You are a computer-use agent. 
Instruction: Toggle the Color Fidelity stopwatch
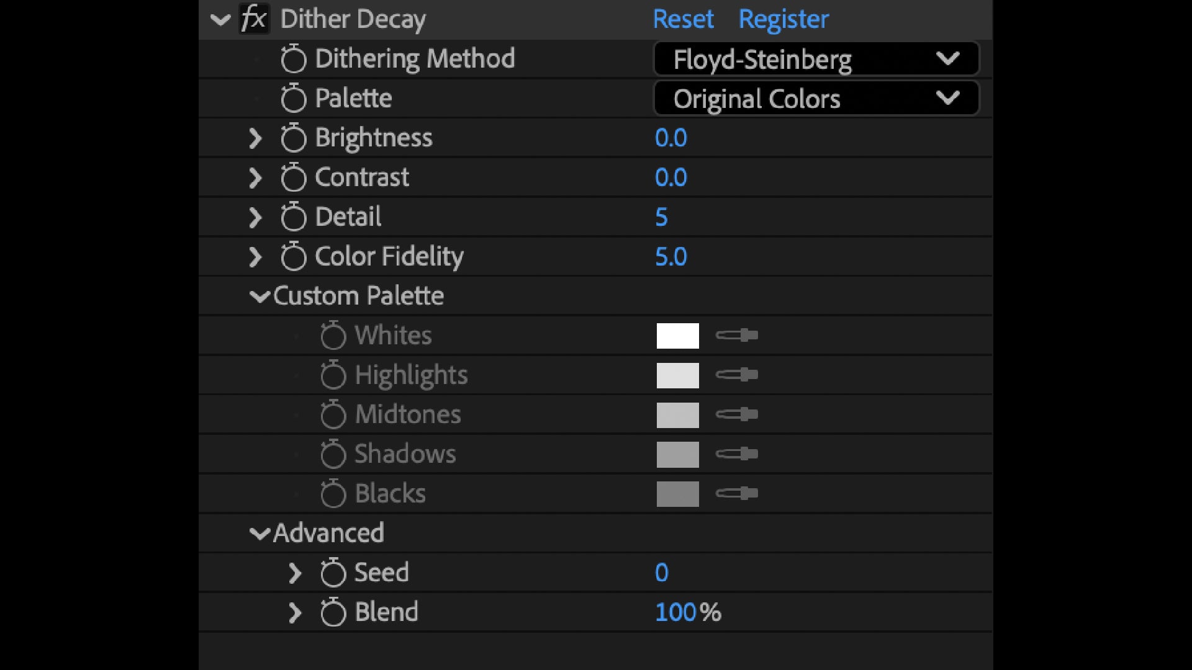tap(293, 257)
